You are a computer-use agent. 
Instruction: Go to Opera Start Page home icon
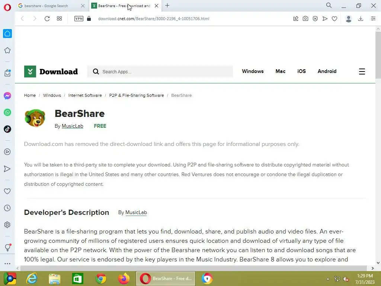click(7, 34)
